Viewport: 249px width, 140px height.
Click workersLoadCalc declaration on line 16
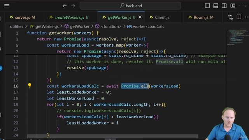tap(80, 86)
